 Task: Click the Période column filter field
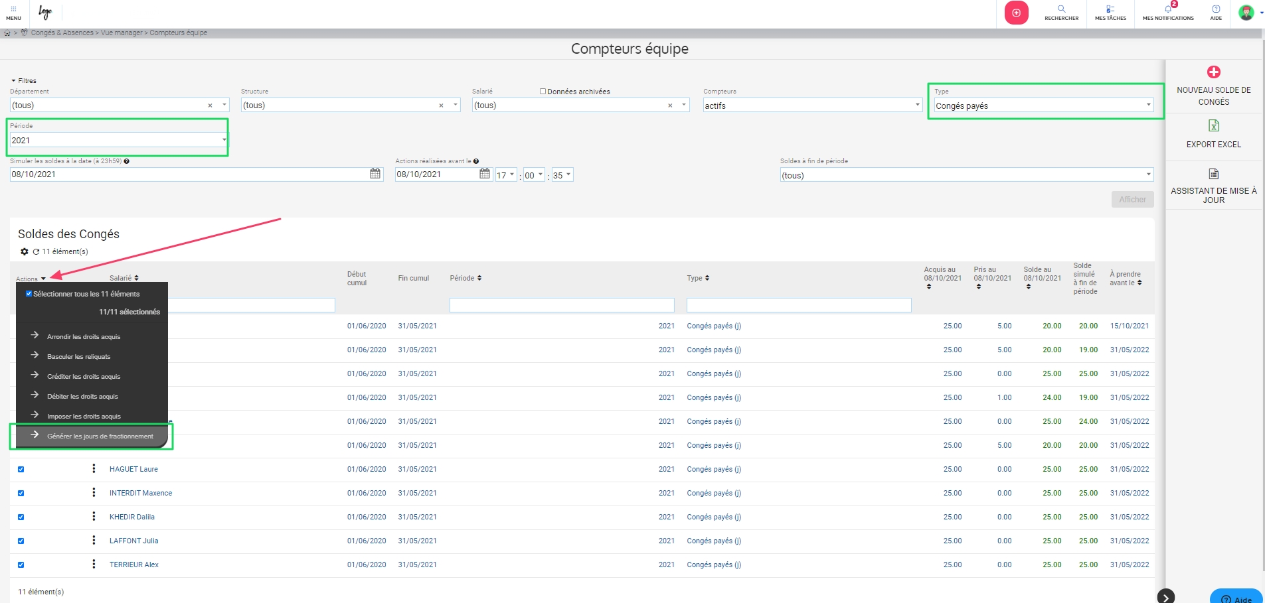coord(561,305)
